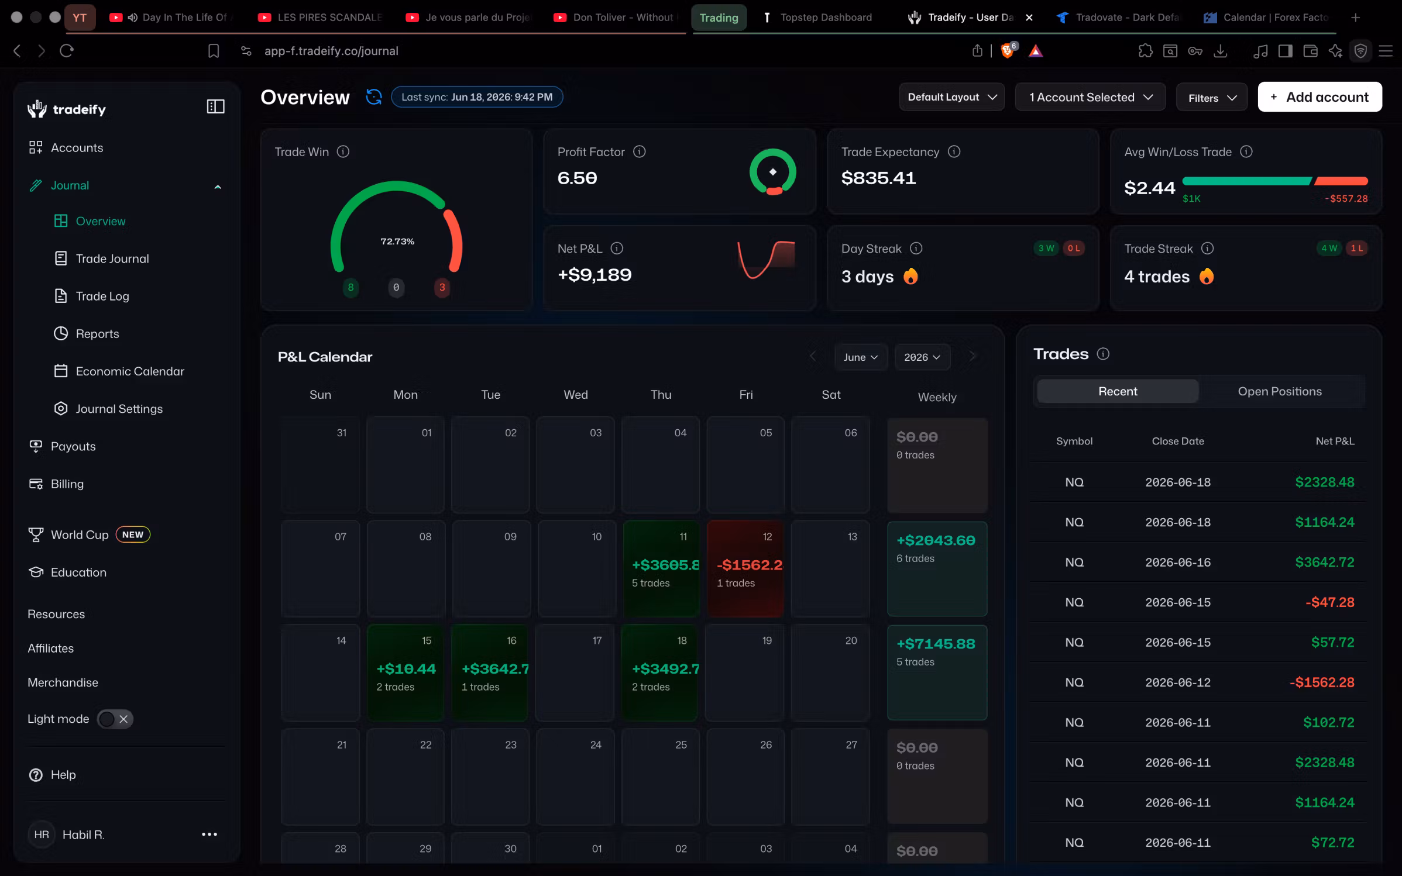Click the Add account button
Screen dimensions: 1402x876
(x=1319, y=97)
